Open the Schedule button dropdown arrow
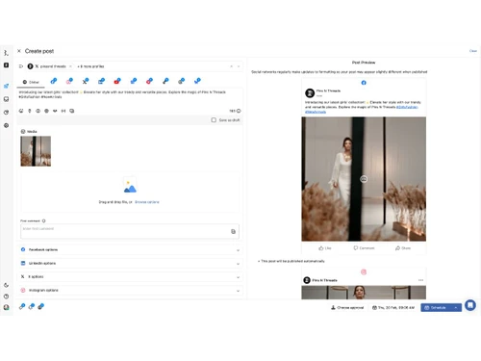The height and width of the screenshot is (361, 481). tap(456, 308)
